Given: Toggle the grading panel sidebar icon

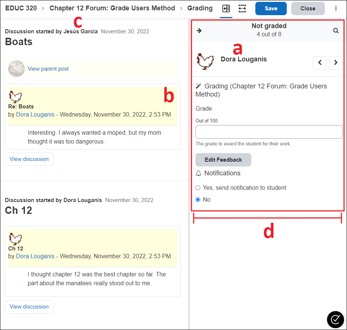Looking at the screenshot, I should pos(226,9).
